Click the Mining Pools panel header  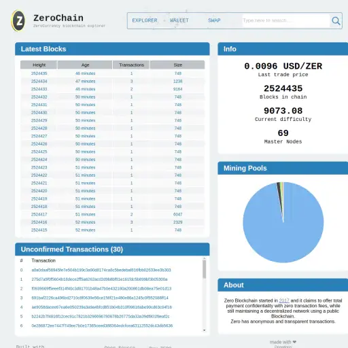283,168
